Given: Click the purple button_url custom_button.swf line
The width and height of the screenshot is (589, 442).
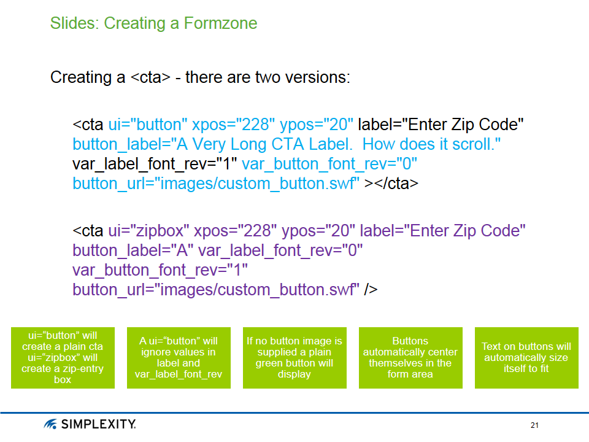Looking at the screenshot, I should click(216, 290).
